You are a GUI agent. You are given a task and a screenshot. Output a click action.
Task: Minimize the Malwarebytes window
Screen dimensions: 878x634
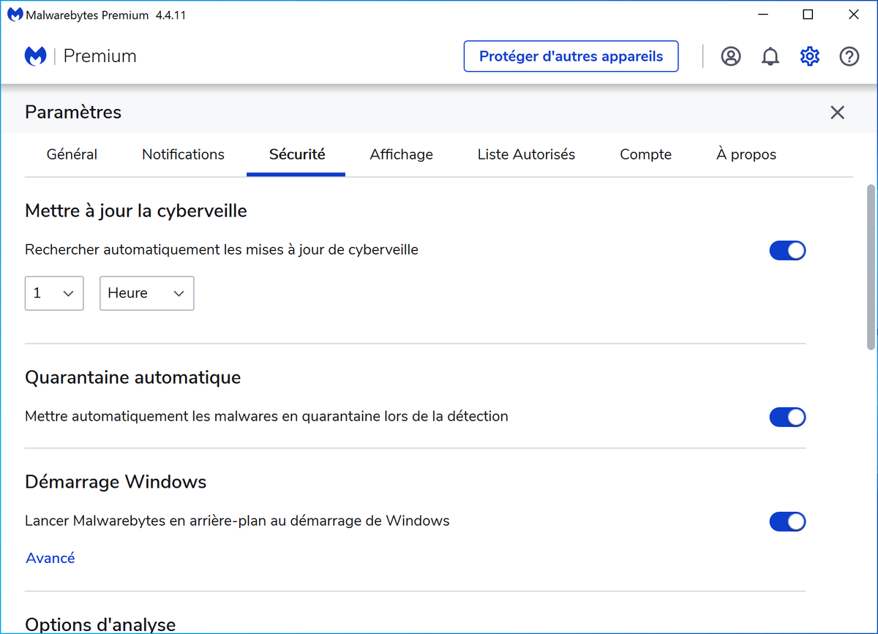(762, 15)
